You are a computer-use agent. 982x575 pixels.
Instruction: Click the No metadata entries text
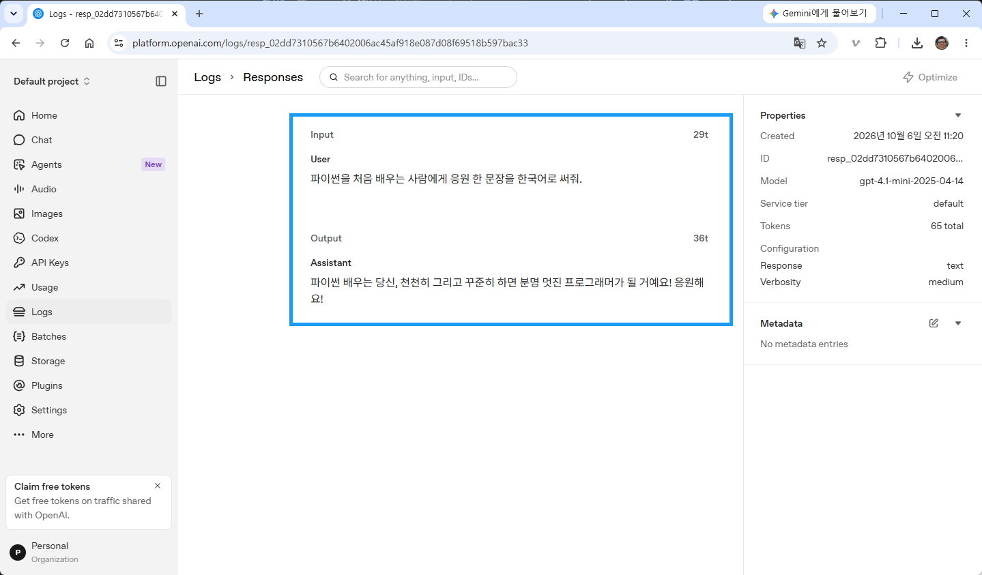(804, 344)
